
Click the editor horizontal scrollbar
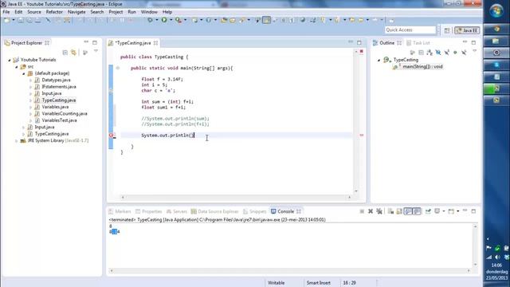point(236,197)
